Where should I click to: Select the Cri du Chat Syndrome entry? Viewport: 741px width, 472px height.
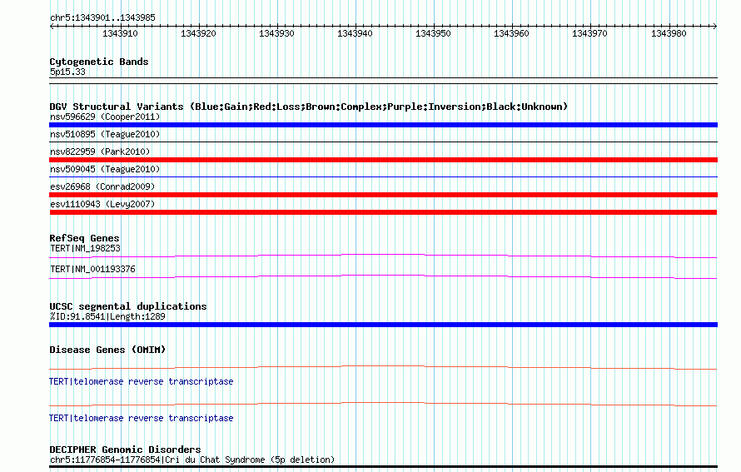coord(192,460)
